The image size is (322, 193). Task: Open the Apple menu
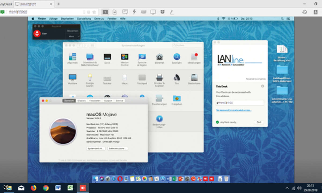[33, 19]
